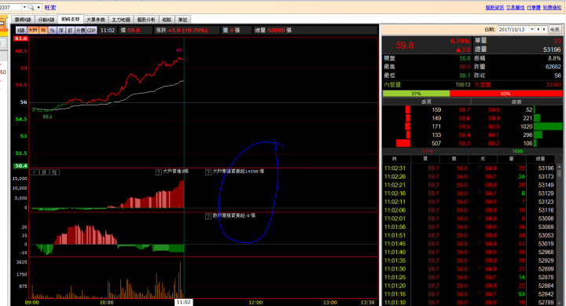Click the first top-right link 個股資訊
This screenshot has height=306, width=566.
pyautogui.click(x=494, y=7)
